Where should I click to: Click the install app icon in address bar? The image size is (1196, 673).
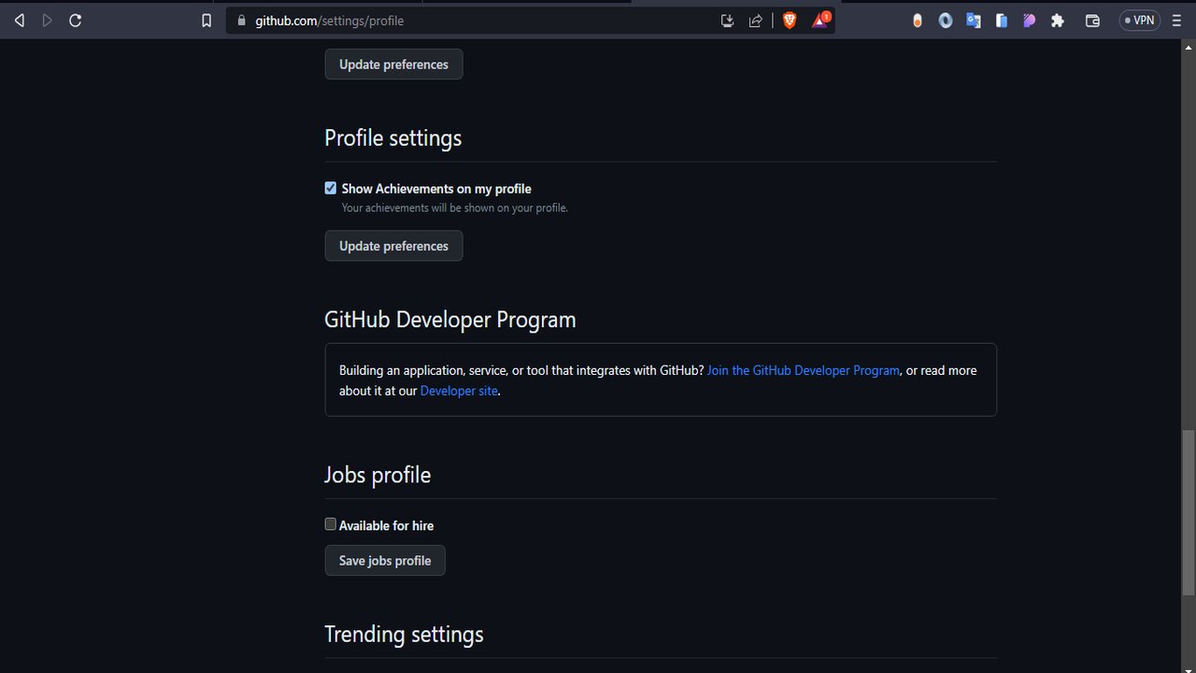point(727,21)
